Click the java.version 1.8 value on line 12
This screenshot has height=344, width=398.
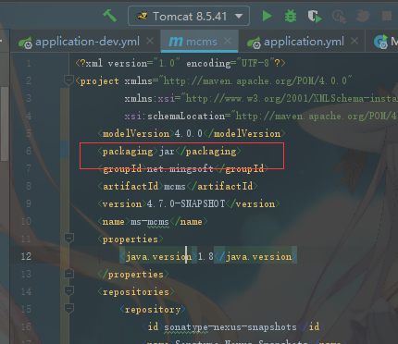[205, 256]
